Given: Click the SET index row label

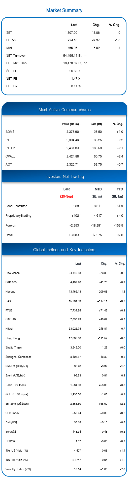Looking at the screenshot, I should [9, 33].
